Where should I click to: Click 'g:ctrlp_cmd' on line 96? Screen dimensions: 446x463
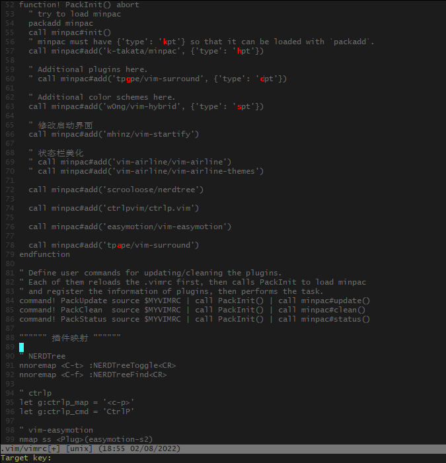[x=63, y=411]
